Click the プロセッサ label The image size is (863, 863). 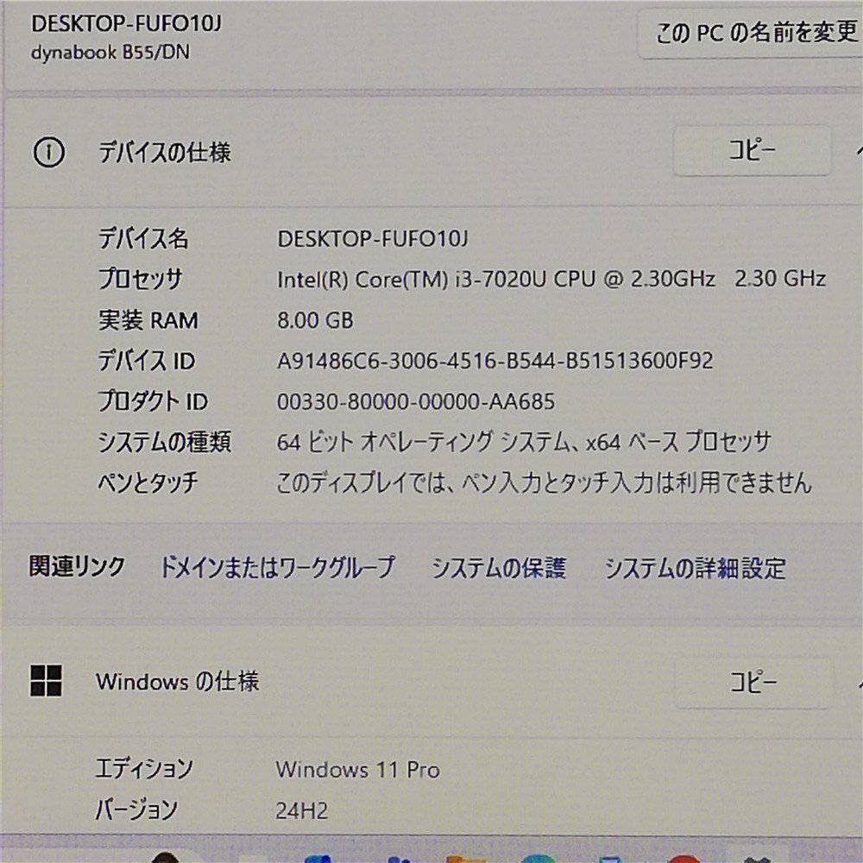[x=141, y=279]
